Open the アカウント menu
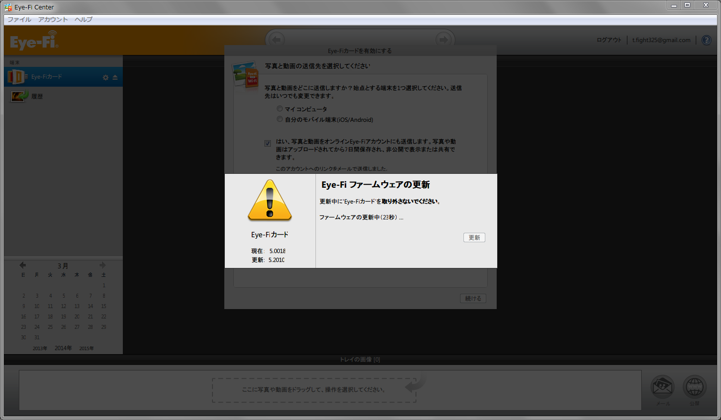 click(x=53, y=19)
